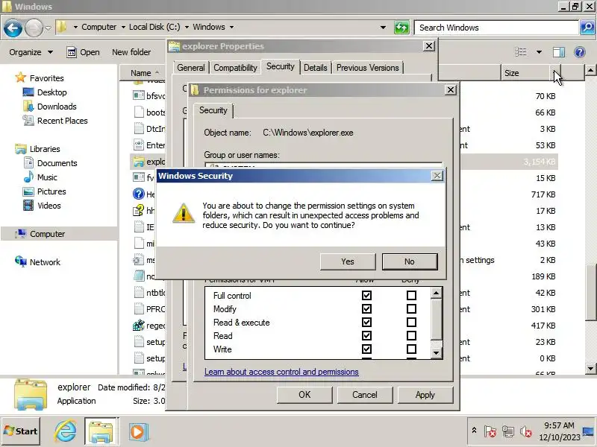This screenshot has width=597, height=447.
Task: Click the Forward navigation arrow
Action: point(34,28)
